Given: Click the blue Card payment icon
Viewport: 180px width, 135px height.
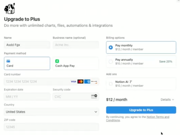Looking at the screenshot, I should pyautogui.click(x=8, y=61).
